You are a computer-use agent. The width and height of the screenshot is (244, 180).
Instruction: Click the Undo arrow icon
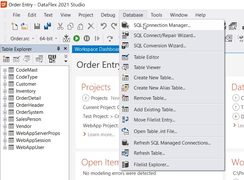(x=103, y=26)
